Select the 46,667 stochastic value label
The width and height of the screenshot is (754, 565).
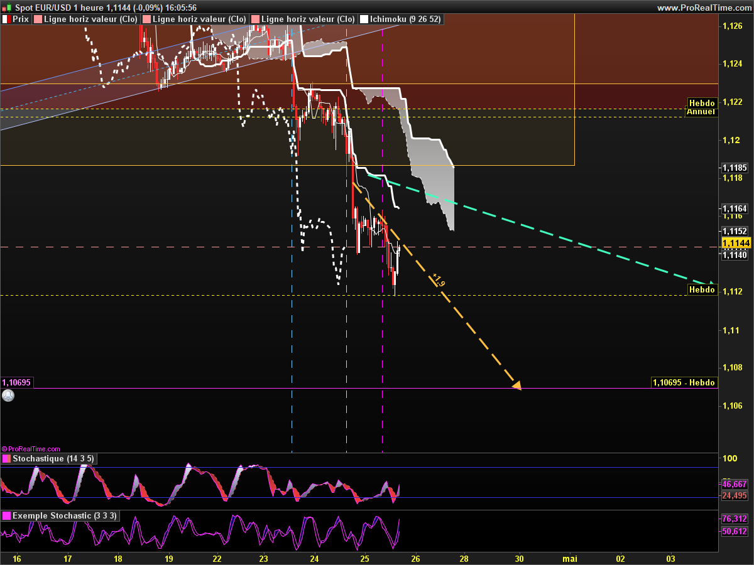(x=735, y=485)
